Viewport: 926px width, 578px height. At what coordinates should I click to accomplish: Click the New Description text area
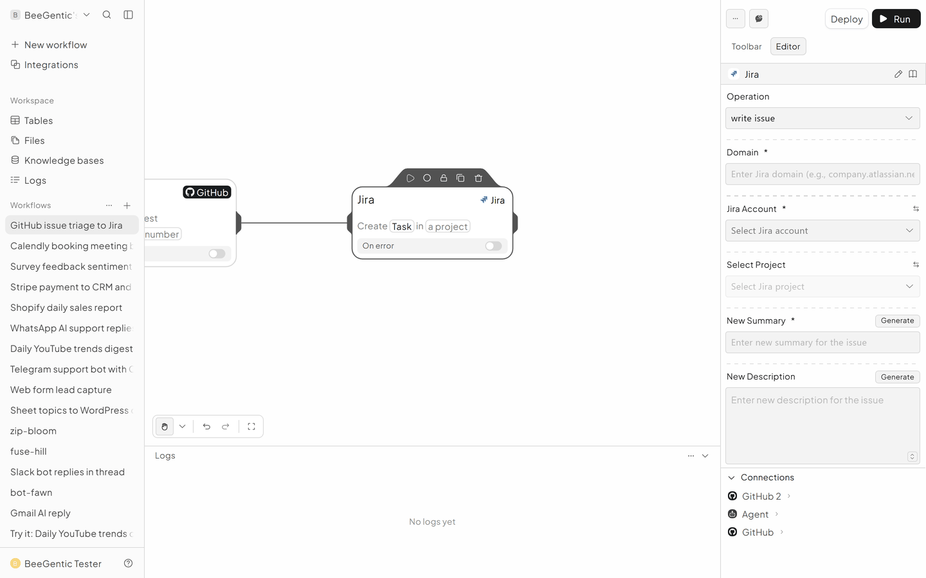pyautogui.click(x=822, y=426)
